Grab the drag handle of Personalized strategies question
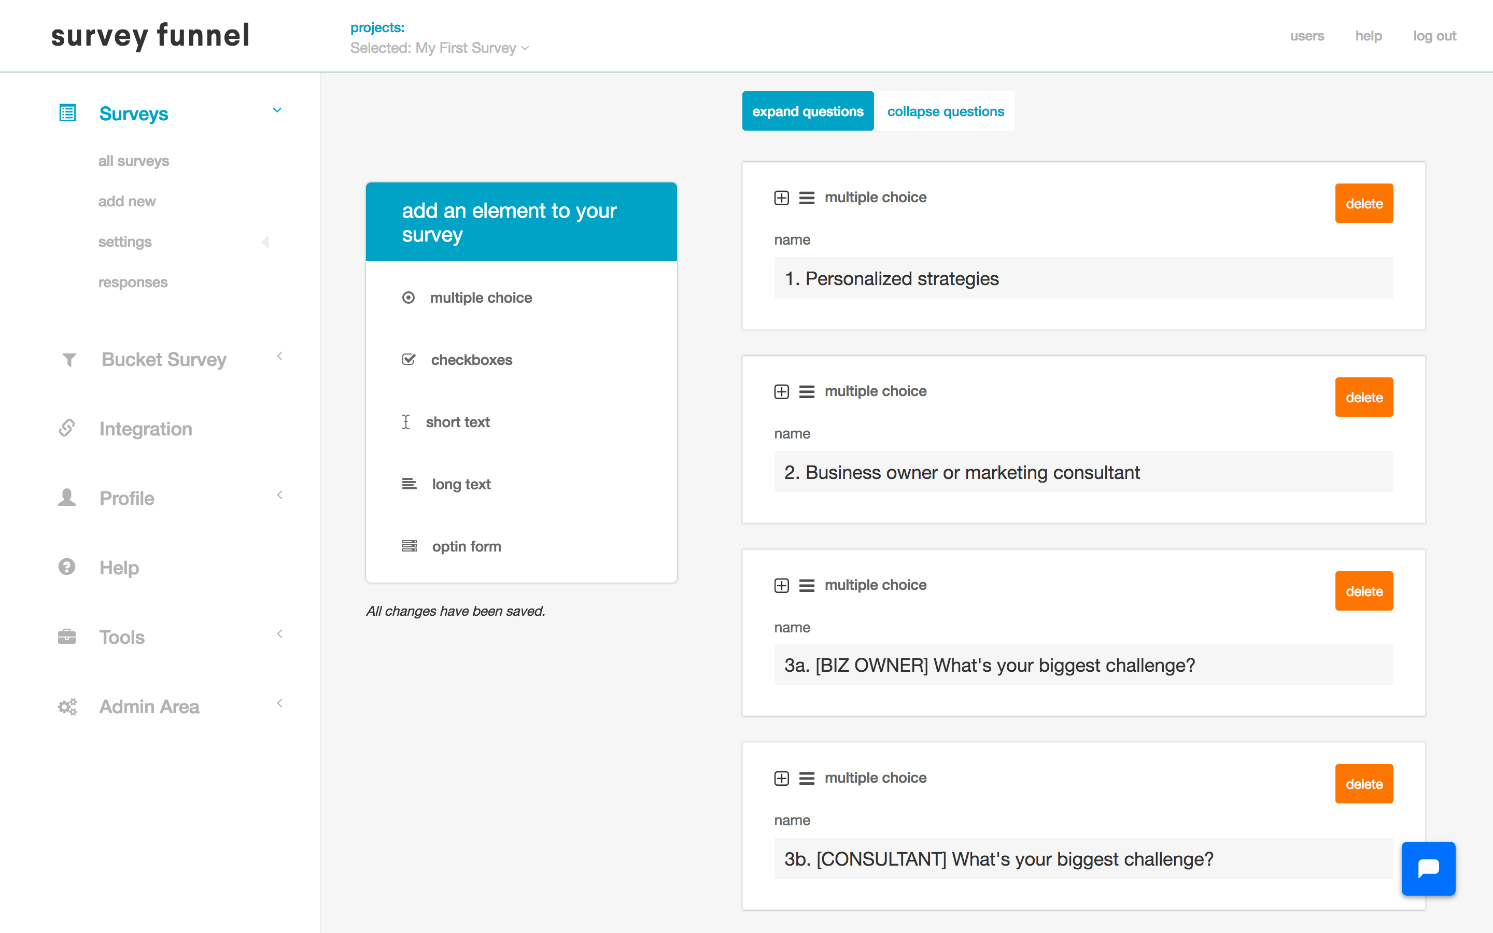Viewport: 1493px width, 933px height. pos(806,198)
